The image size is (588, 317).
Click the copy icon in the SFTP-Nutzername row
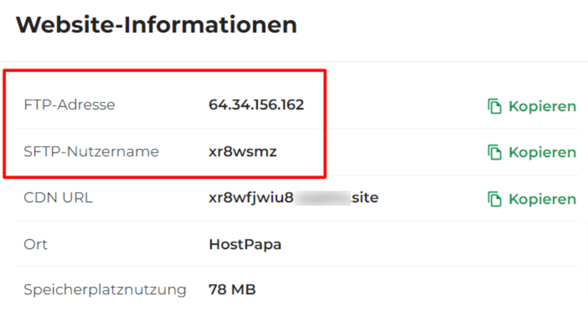(x=494, y=152)
